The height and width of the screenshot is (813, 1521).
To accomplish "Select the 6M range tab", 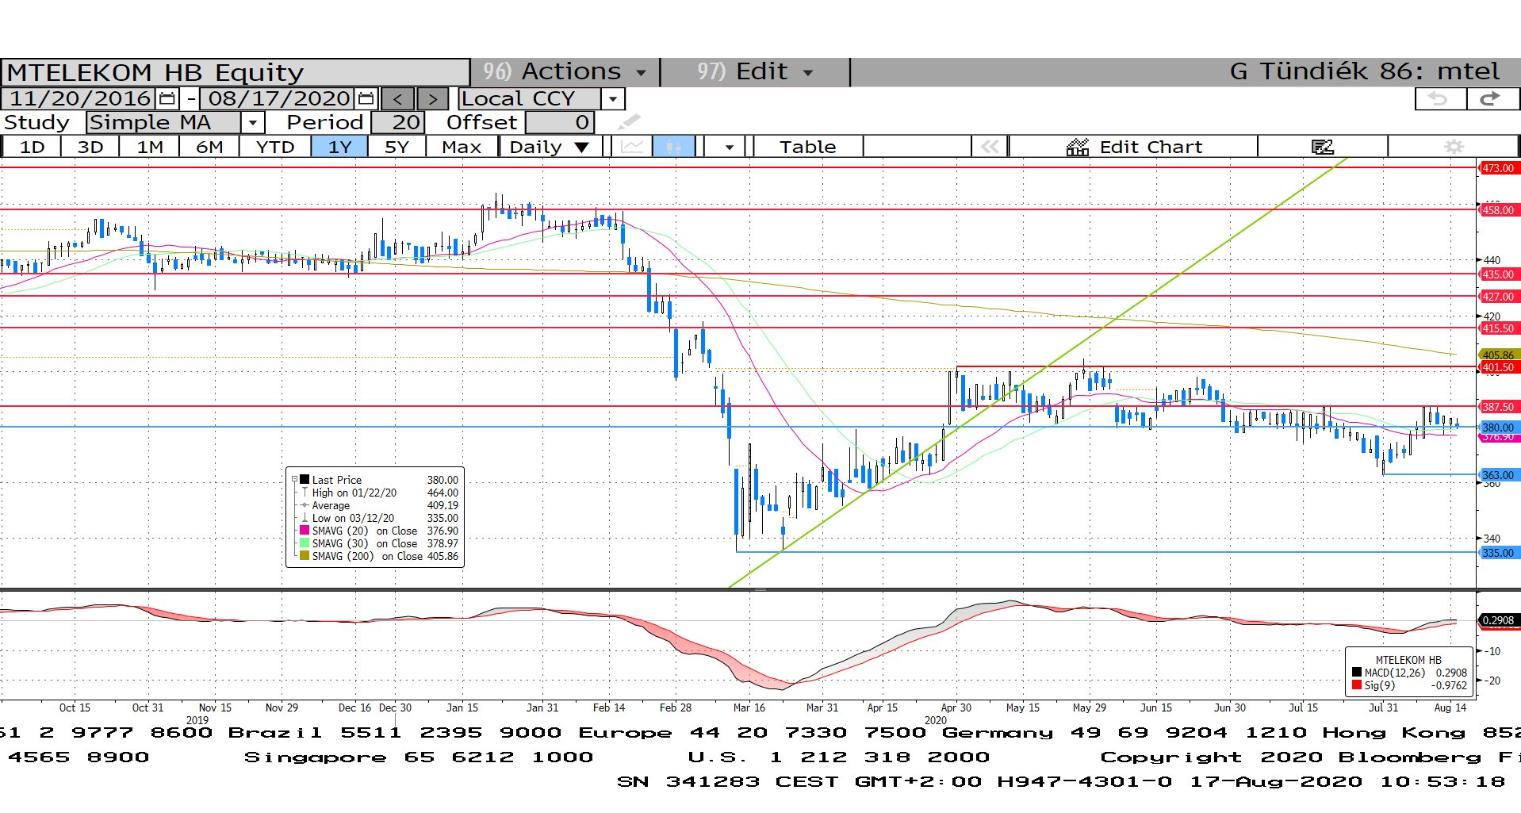I will [x=209, y=147].
